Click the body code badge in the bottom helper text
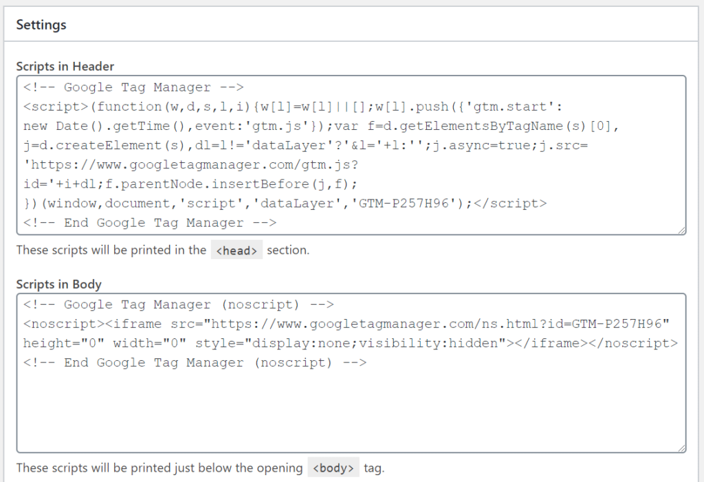704x482 pixels. pos(333,468)
